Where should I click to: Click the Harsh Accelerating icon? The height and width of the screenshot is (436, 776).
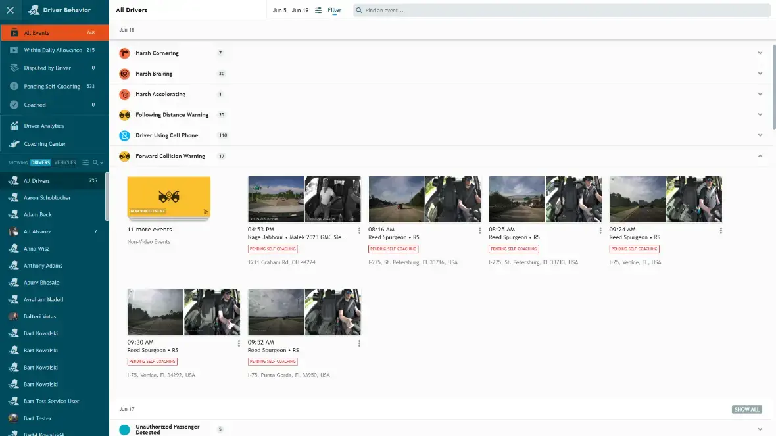(x=124, y=94)
